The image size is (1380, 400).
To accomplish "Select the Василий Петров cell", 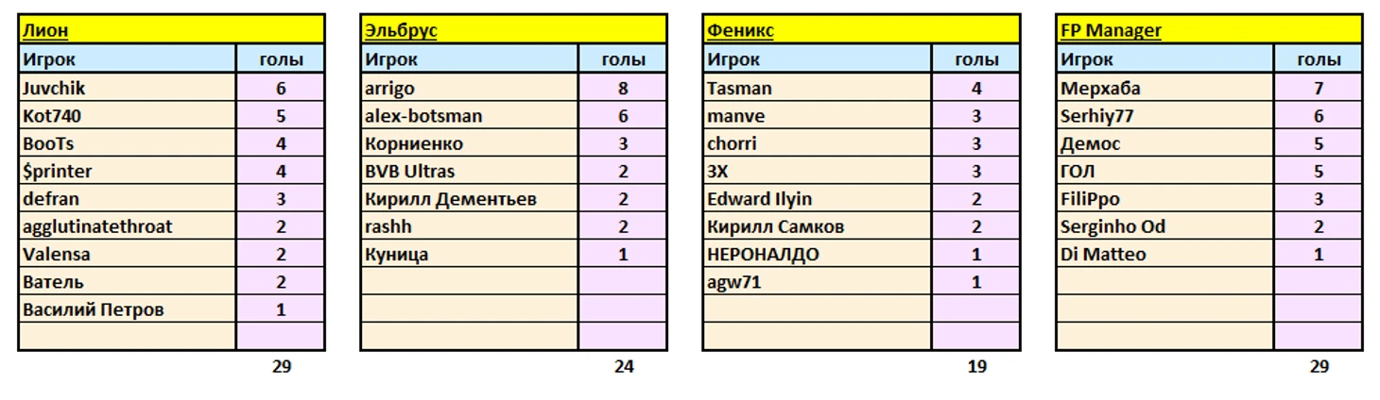I will [x=93, y=309].
